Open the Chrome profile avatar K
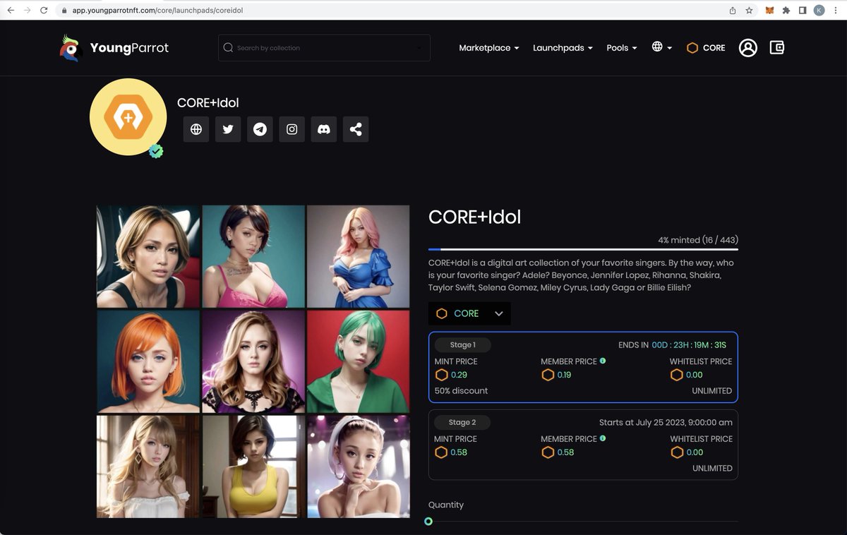This screenshot has height=535, width=847. point(819,11)
